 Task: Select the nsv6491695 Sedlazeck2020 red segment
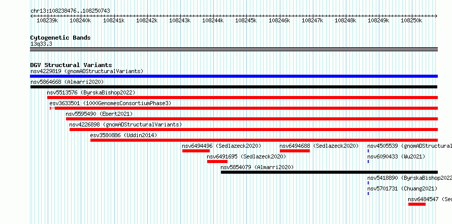coord(217,162)
